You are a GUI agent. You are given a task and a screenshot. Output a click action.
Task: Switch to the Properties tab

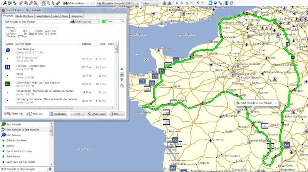click(x=8, y=16)
